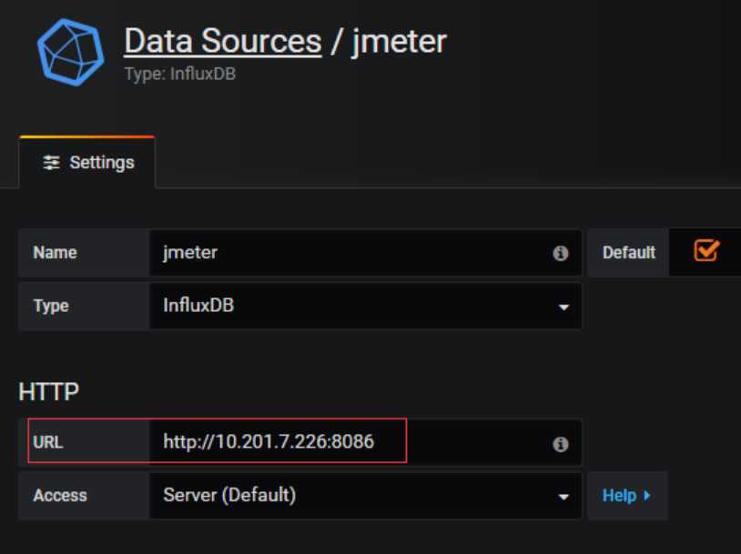This screenshot has width=741, height=554.
Task: Show info tooltip for the Name field
Action: (x=560, y=253)
